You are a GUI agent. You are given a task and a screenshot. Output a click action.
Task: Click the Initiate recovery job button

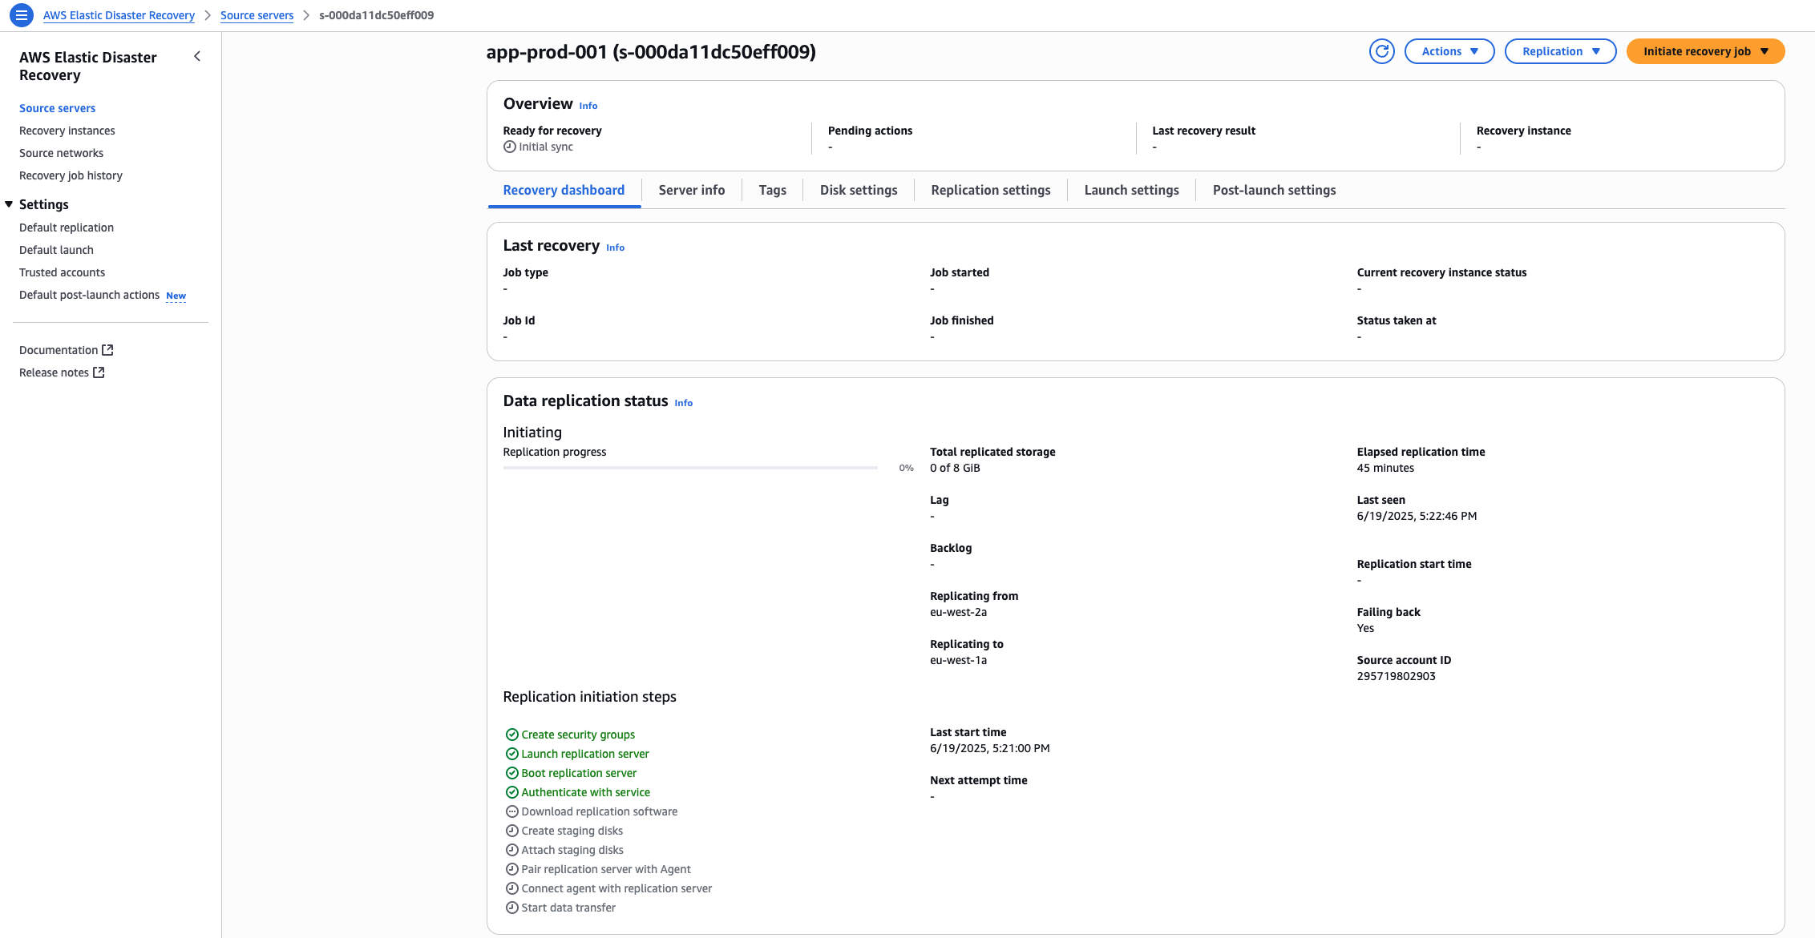[1705, 51]
